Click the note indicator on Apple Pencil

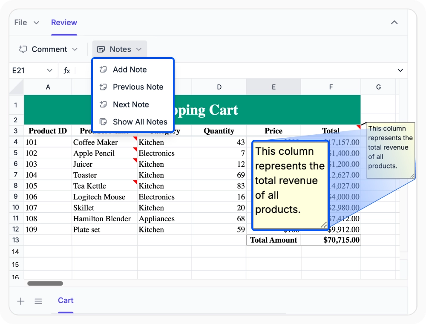(135, 149)
